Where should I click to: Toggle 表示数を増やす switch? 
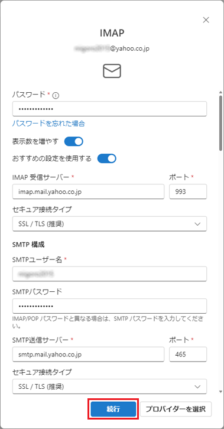point(73,141)
